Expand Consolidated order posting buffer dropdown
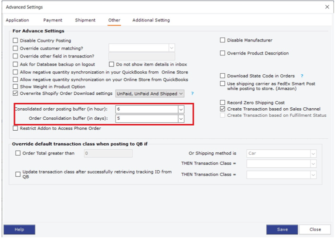Viewport: 335px width, 239px height. tap(180, 109)
